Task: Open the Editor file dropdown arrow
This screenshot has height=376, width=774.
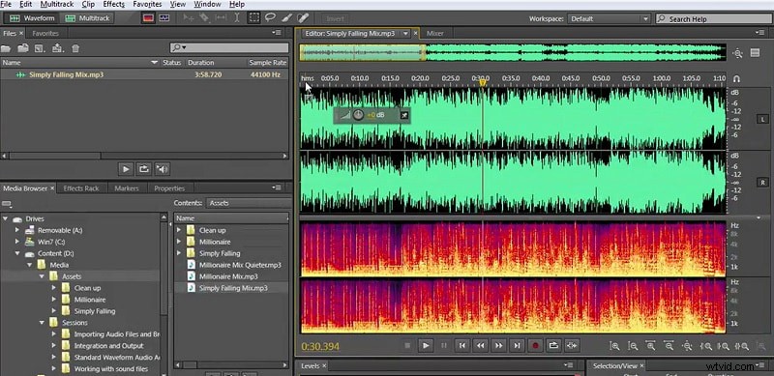Action: click(x=405, y=34)
